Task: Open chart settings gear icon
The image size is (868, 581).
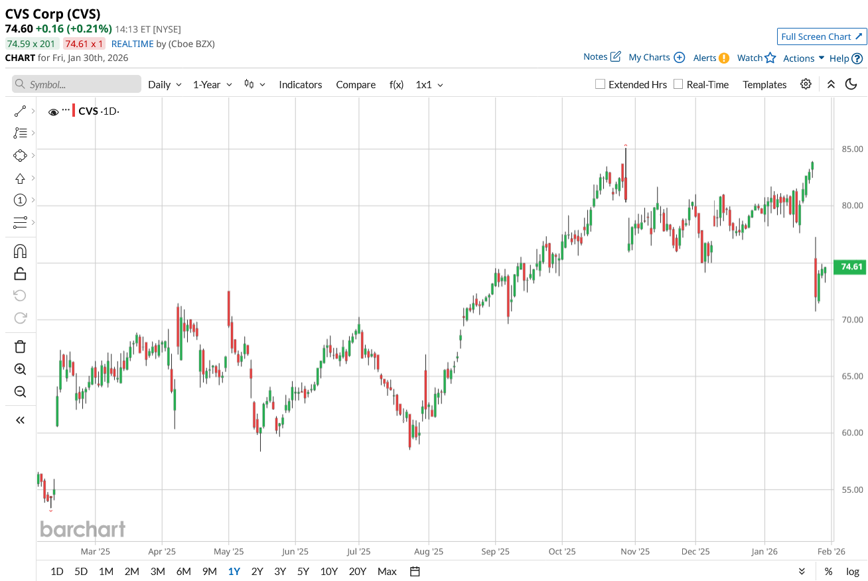Action: pos(806,84)
